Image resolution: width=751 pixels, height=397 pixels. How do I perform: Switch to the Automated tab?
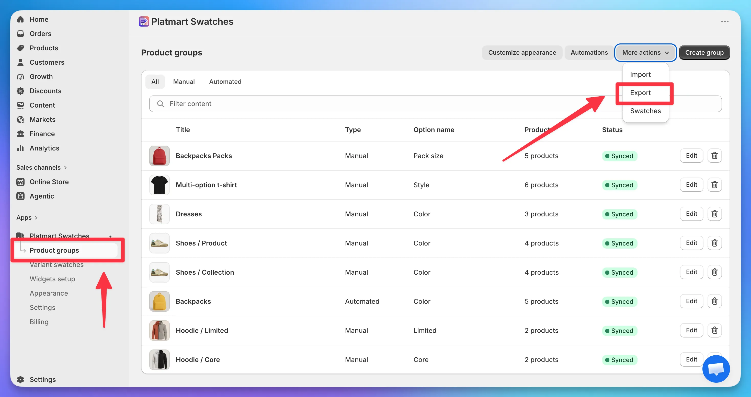coord(225,81)
